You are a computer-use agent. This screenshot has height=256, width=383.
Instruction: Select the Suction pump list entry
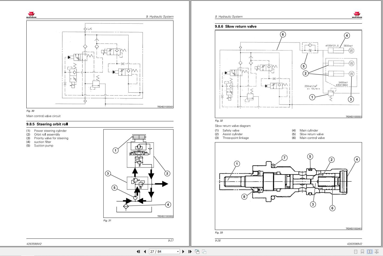(x=44, y=145)
